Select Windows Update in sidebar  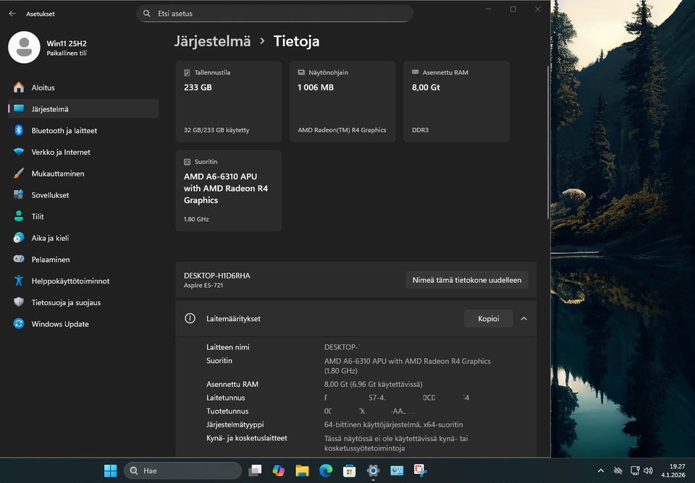tap(60, 324)
